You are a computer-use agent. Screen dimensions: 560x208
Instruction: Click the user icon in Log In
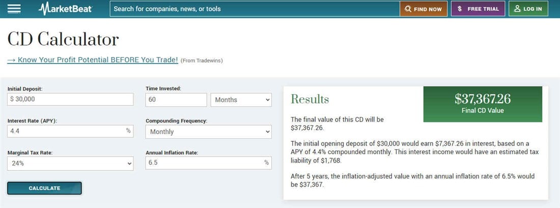click(517, 9)
